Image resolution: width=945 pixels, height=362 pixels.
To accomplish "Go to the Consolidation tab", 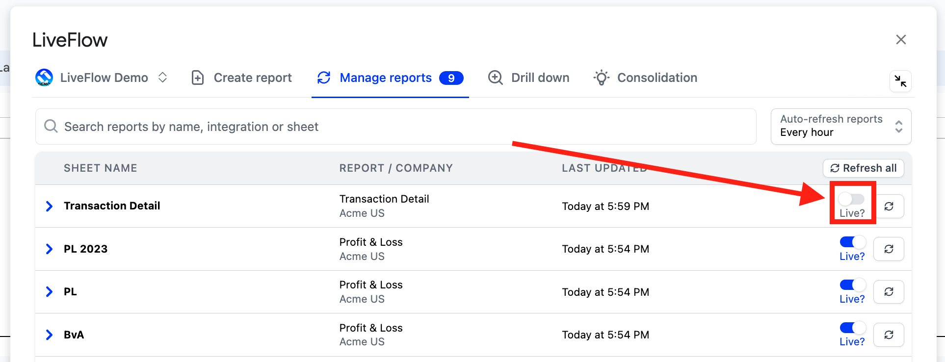I will [x=645, y=78].
